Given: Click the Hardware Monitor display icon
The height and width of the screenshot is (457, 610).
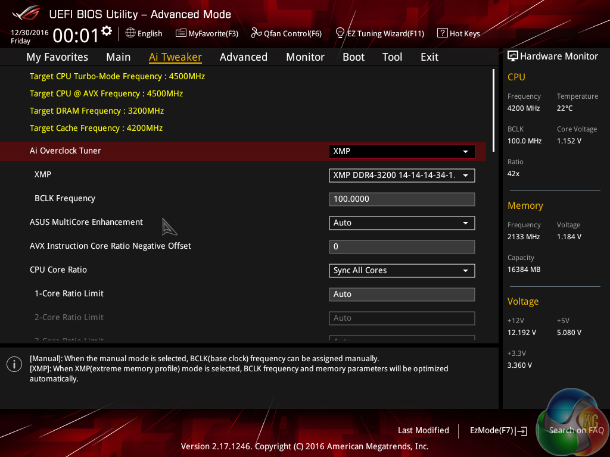Looking at the screenshot, I should (x=512, y=57).
